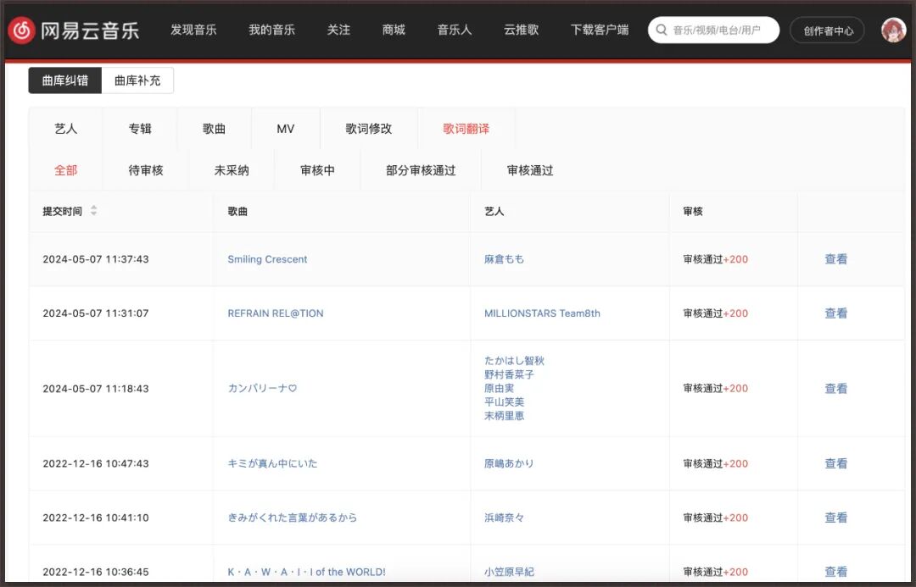Select the 艺人 category tab
Image resolution: width=916 pixels, height=587 pixels.
click(x=65, y=129)
